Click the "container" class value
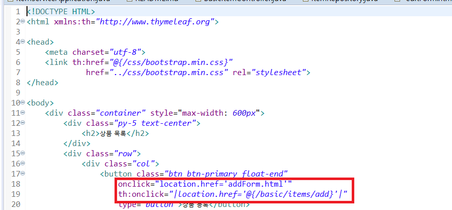 point(121,113)
